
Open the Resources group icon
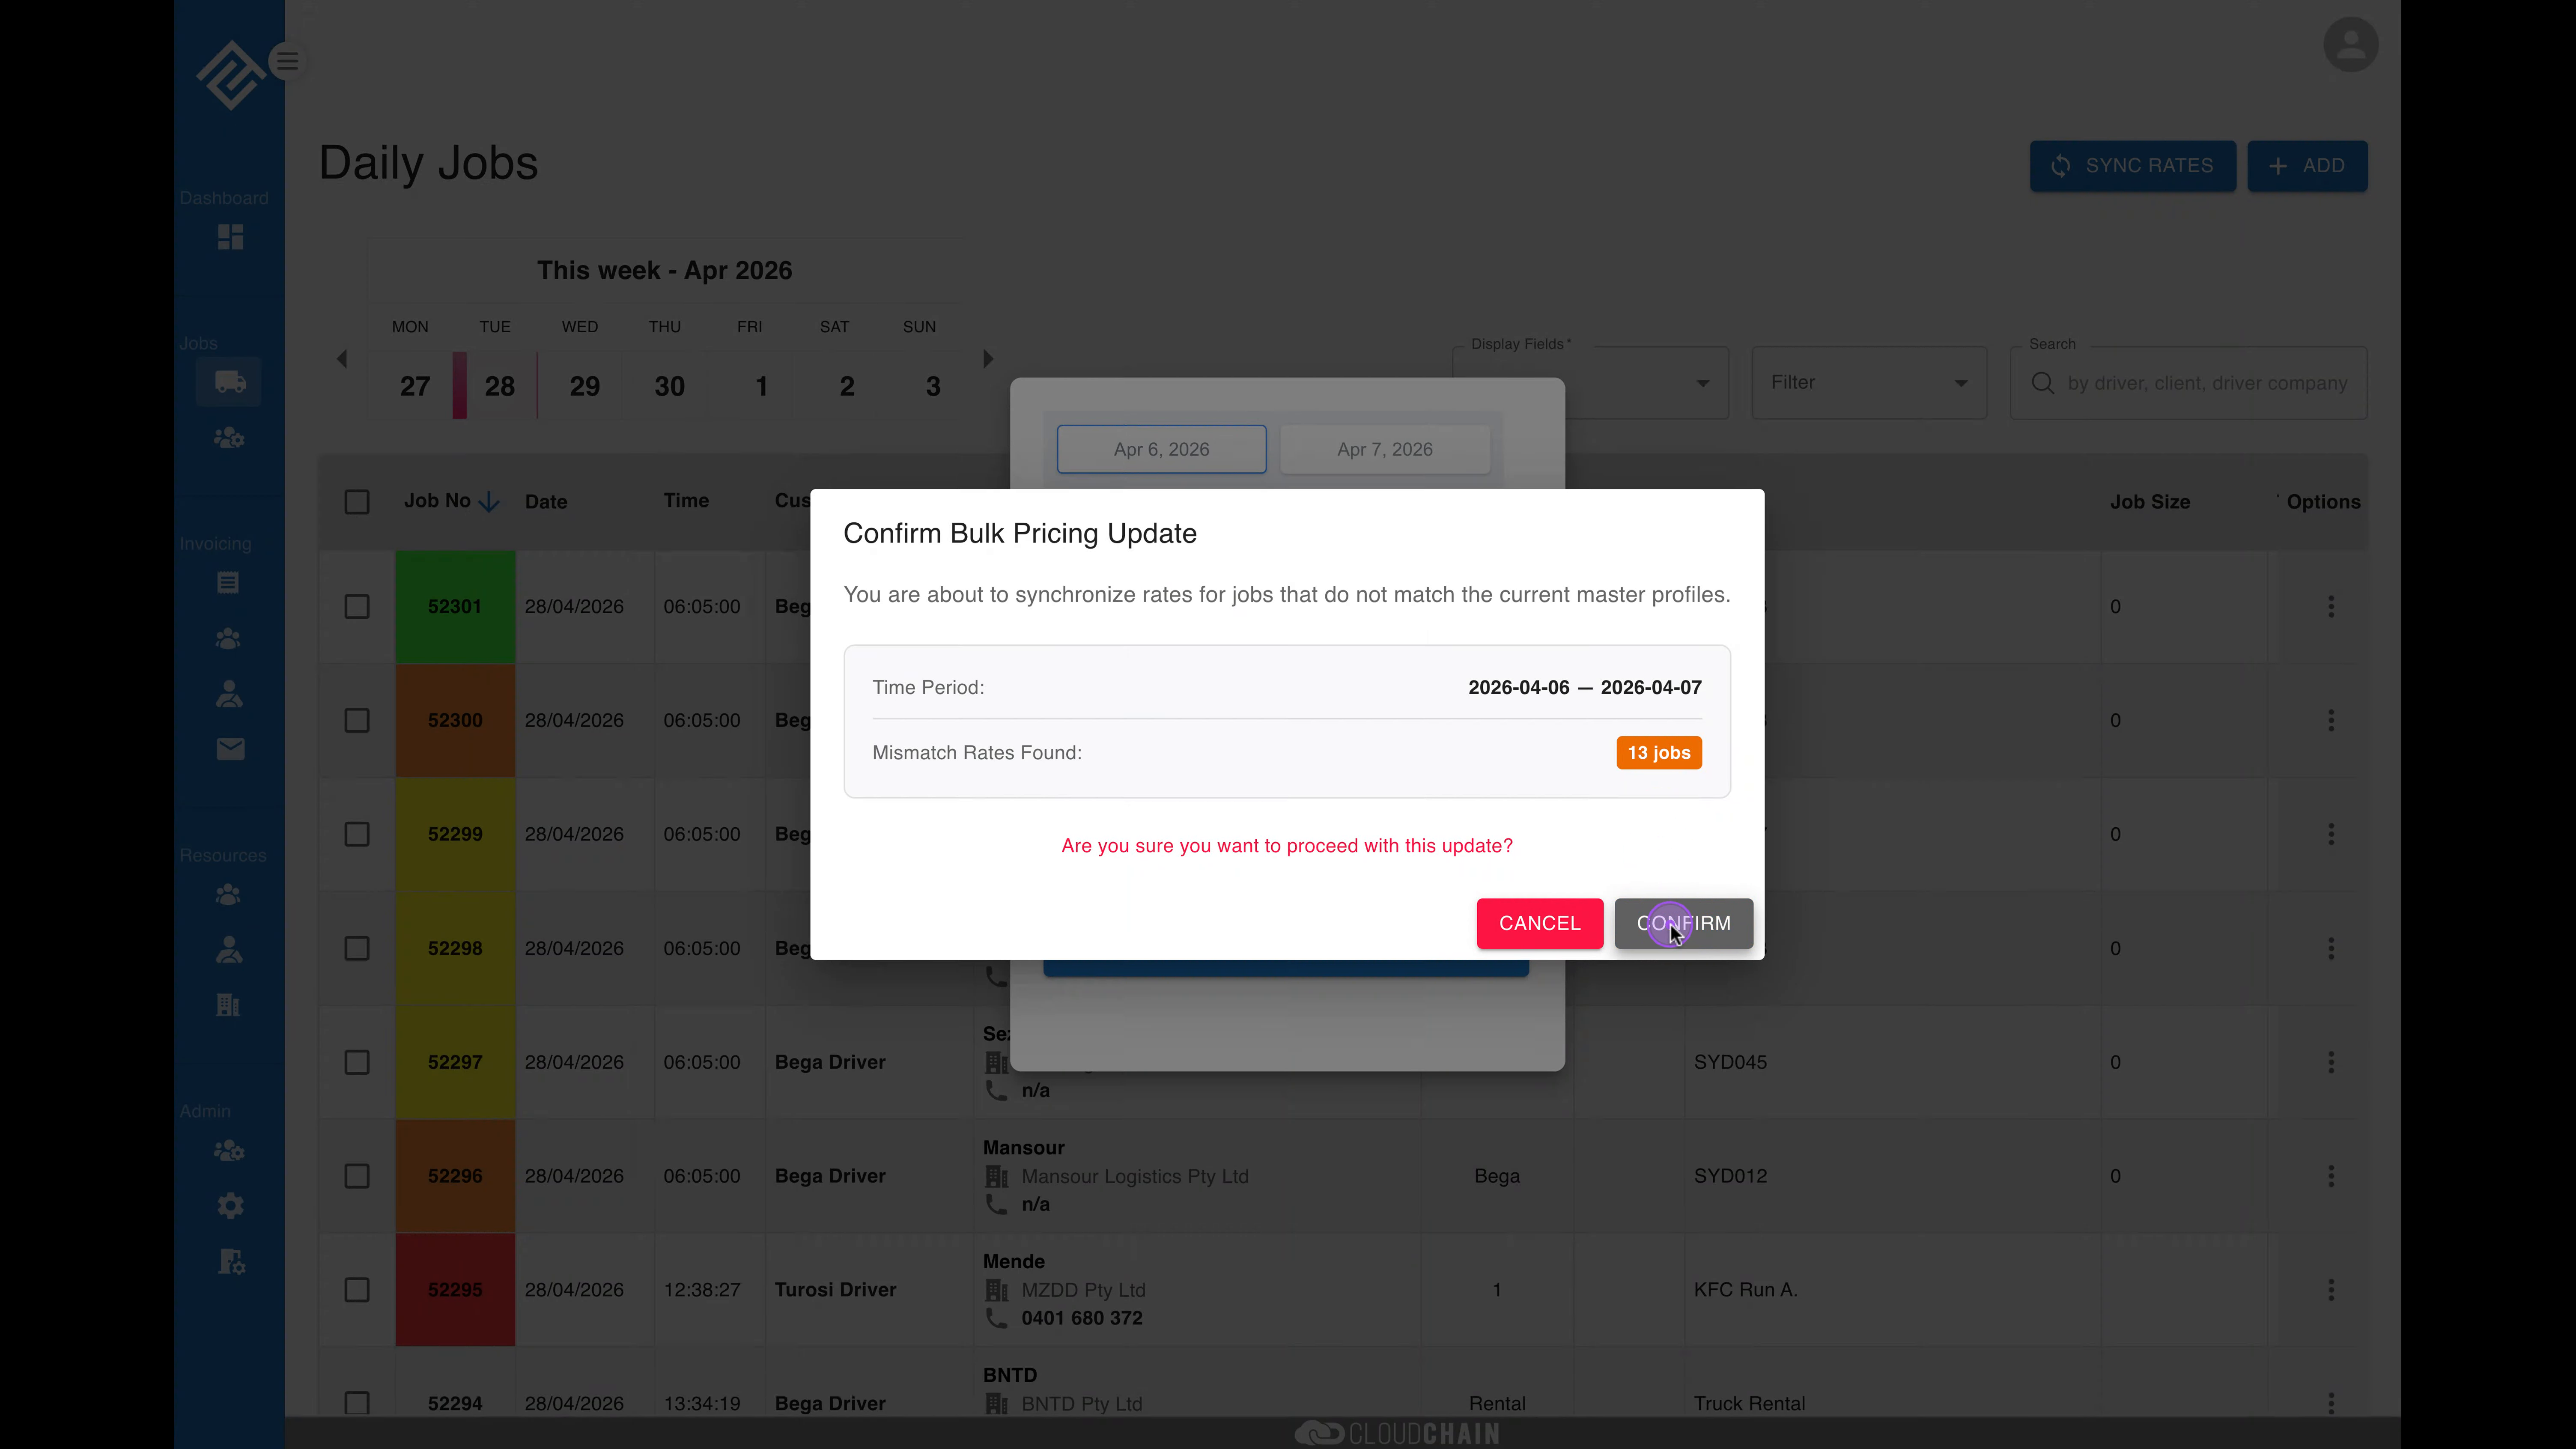click(x=228, y=895)
